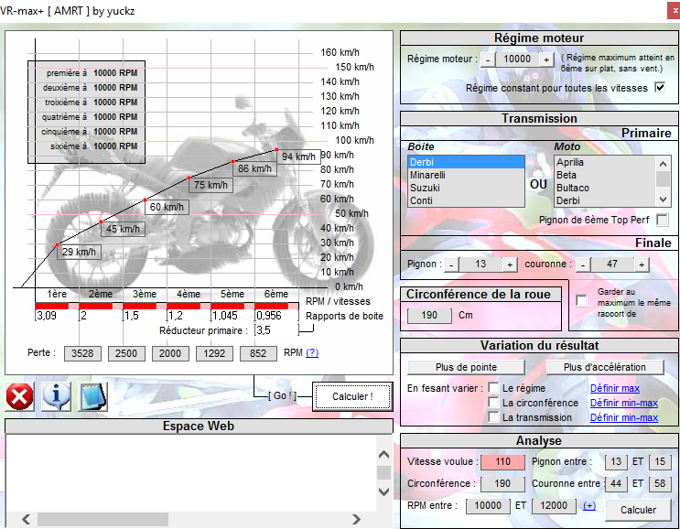Enable 'Pignon de 6ème Top Perf' checkbox
This screenshot has width=680, height=529.
click(663, 220)
